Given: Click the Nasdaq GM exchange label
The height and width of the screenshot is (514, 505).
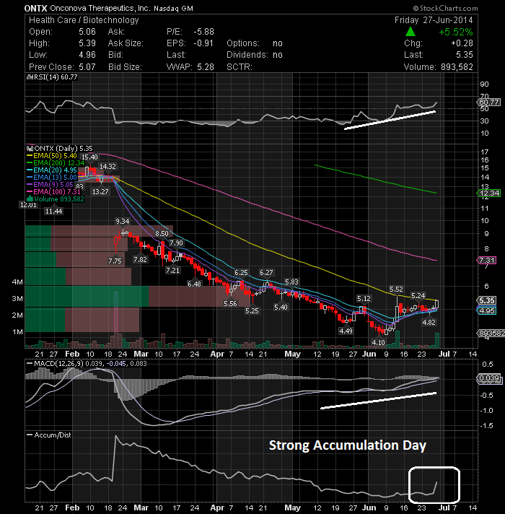Looking at the screenshot, I should point(173,9).
